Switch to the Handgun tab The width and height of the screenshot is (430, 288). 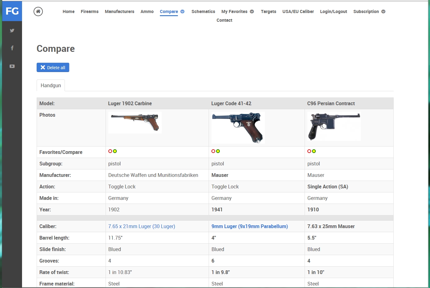pos(51,85)
